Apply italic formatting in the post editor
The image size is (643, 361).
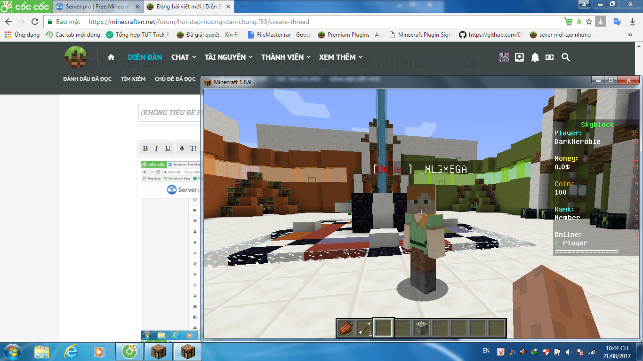[x=156, y=149]
